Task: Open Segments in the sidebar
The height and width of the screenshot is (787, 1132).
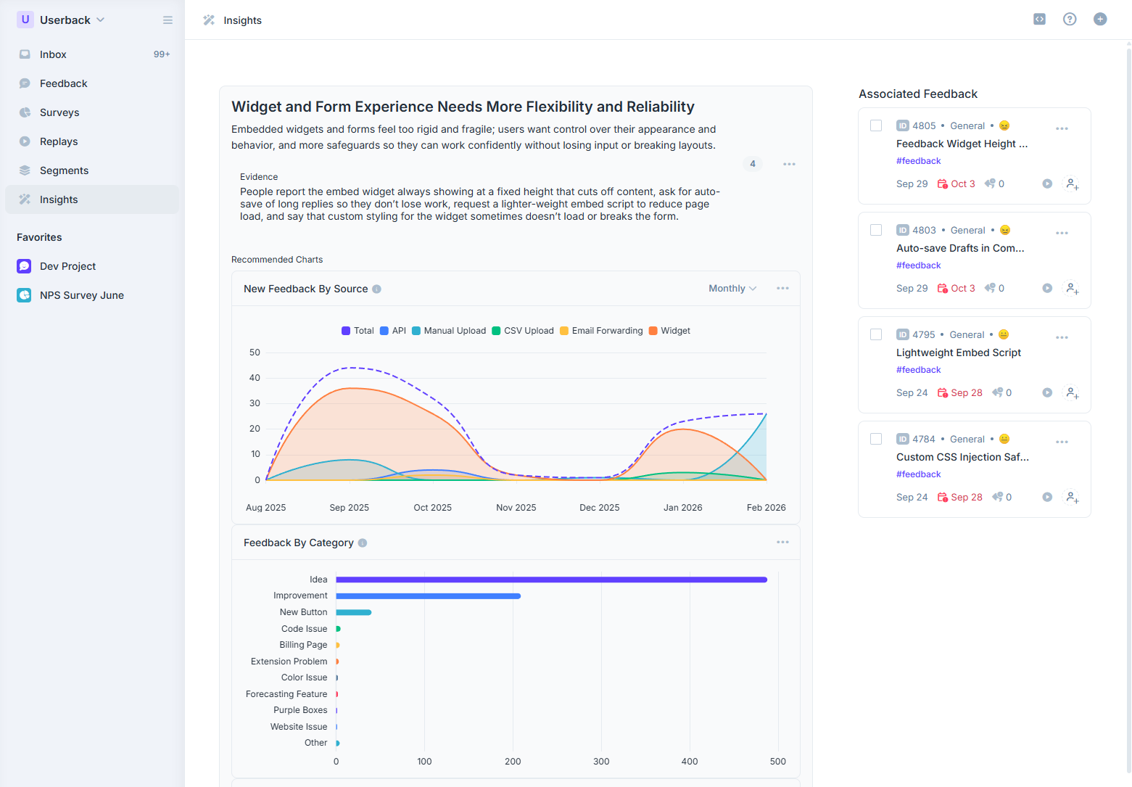Action: pos(92,170)
